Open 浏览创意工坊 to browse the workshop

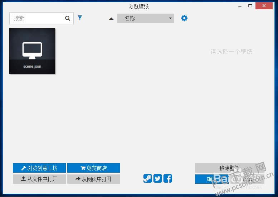39,168
